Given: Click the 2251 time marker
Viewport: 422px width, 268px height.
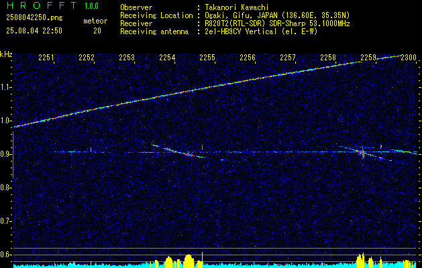Looking at the screenshot, I should pos(46,58).
